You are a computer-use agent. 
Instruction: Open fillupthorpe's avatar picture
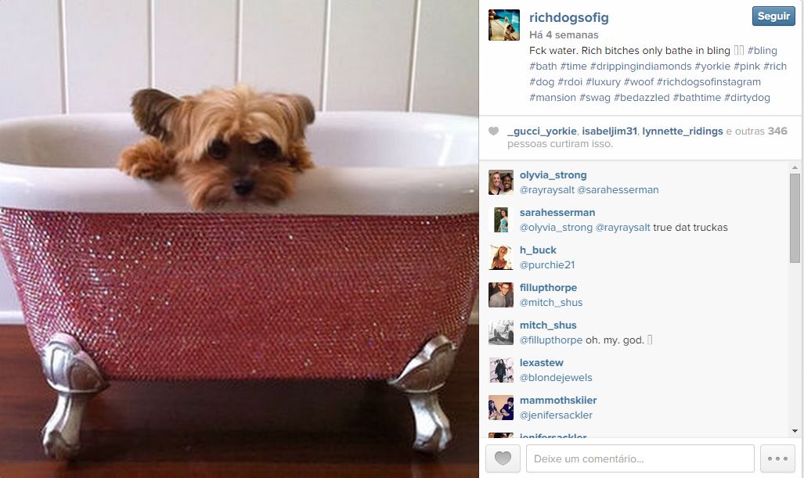(501, 295)
